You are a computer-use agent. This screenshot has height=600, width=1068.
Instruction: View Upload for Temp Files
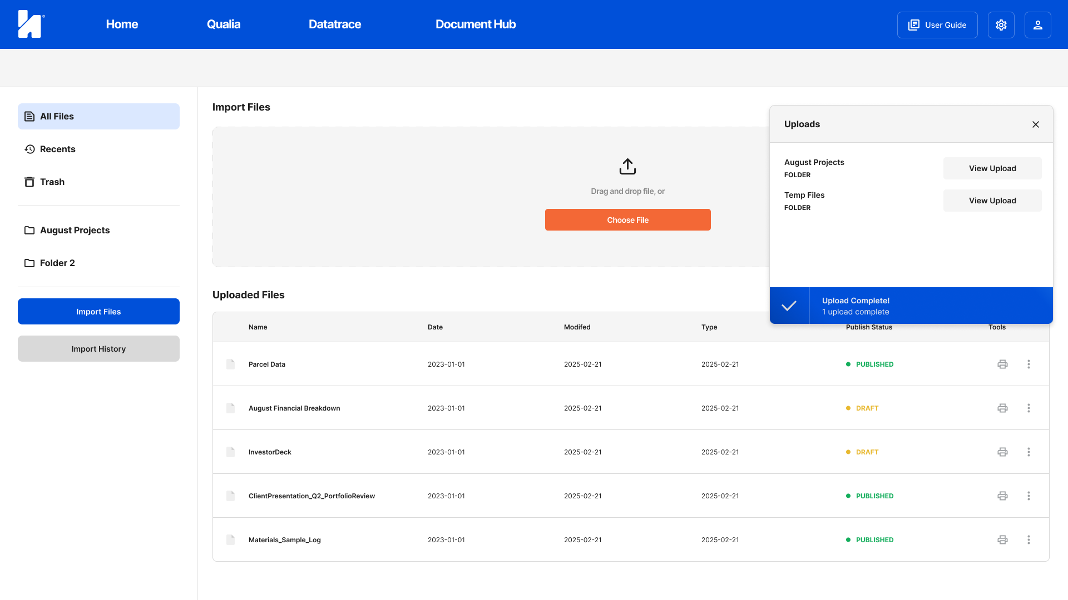click(992, 201)
